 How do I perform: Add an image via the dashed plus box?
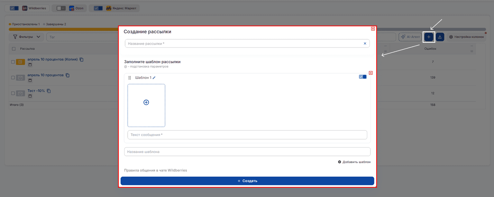[x=146, y=105]
